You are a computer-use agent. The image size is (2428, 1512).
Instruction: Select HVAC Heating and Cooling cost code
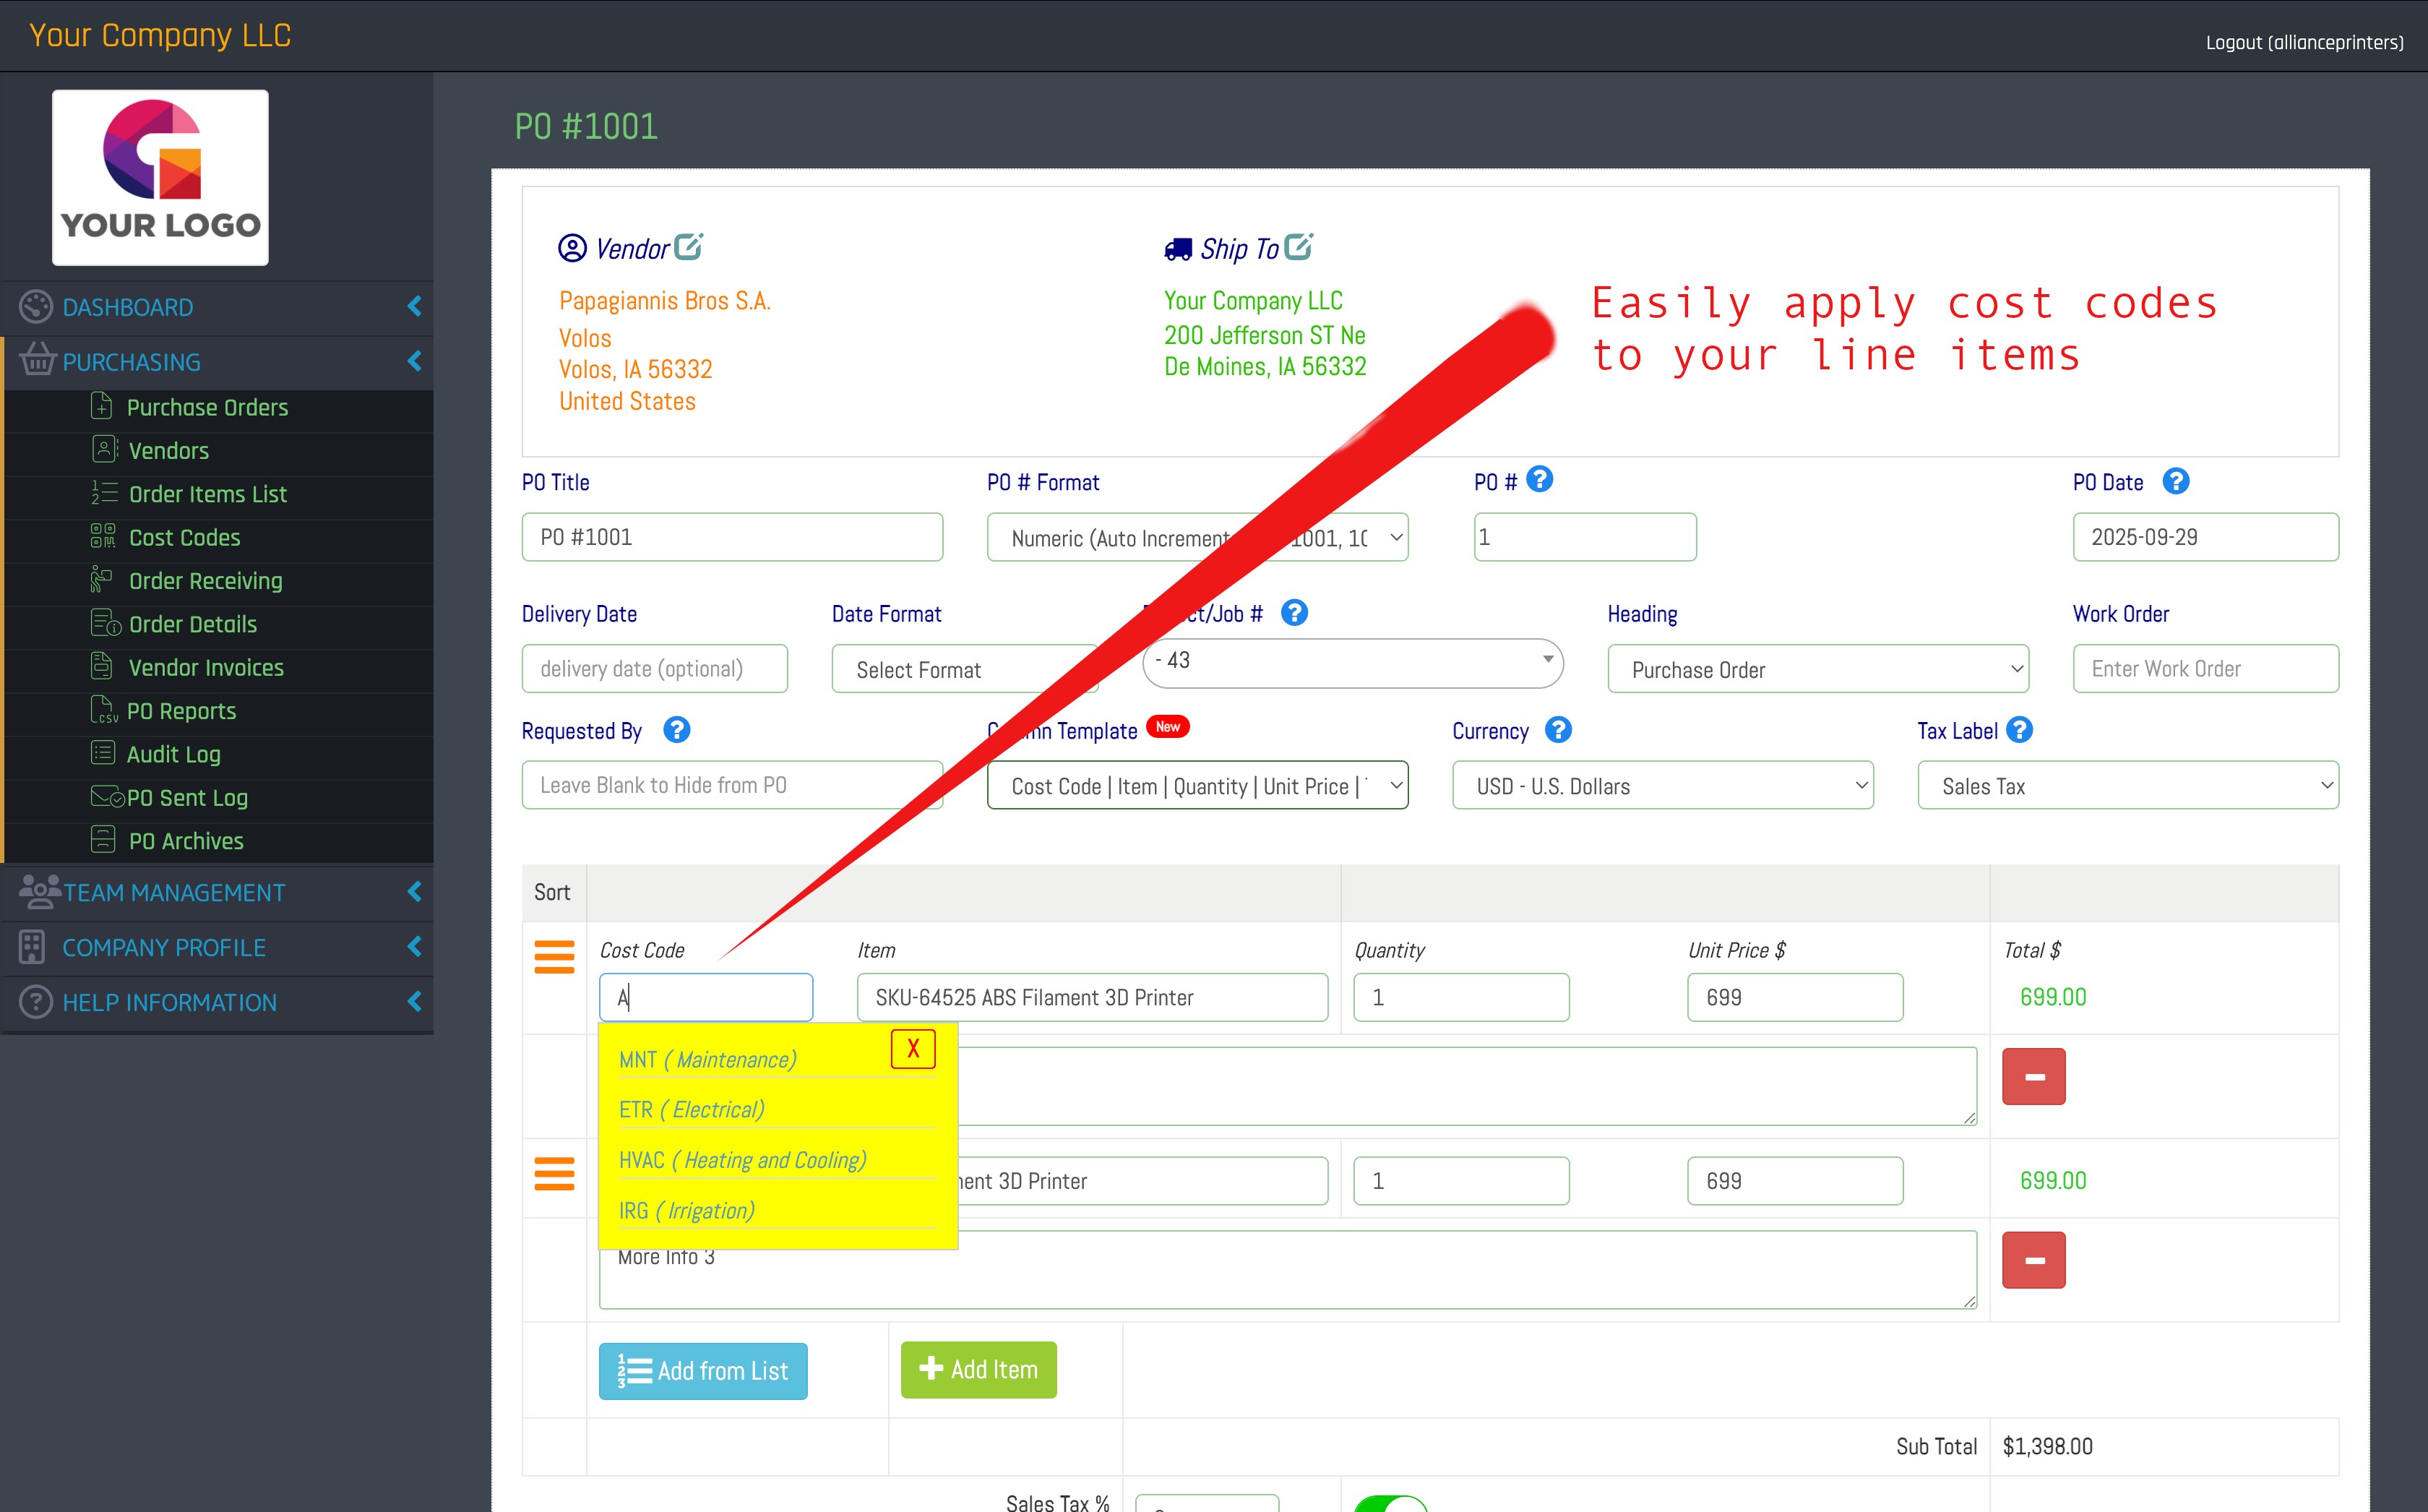pos(741,1160)
